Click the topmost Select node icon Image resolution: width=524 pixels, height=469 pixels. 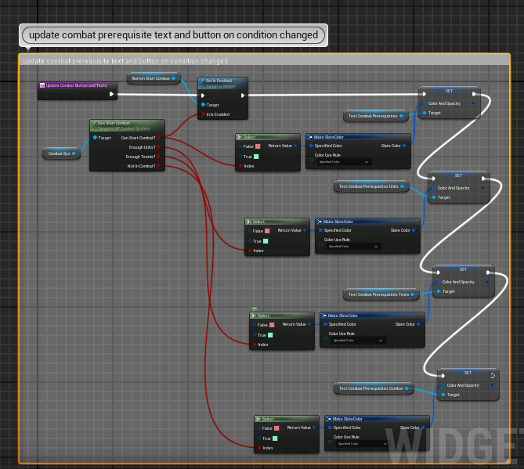pos(239,137)
